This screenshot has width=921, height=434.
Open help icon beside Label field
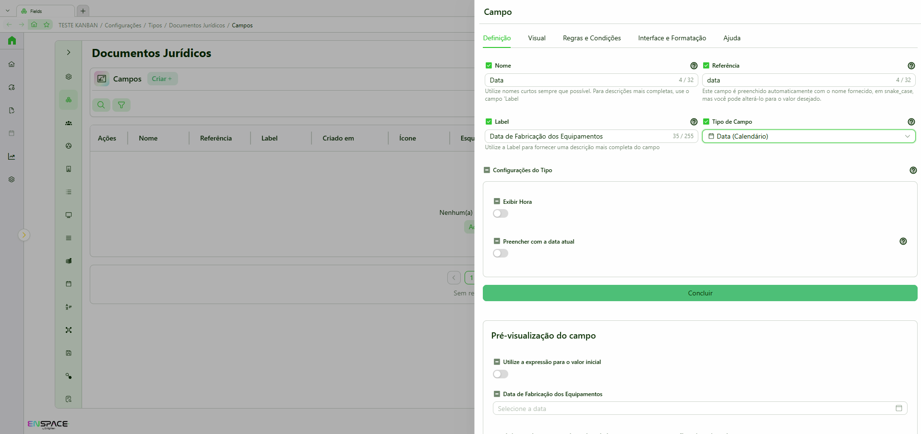694,122
